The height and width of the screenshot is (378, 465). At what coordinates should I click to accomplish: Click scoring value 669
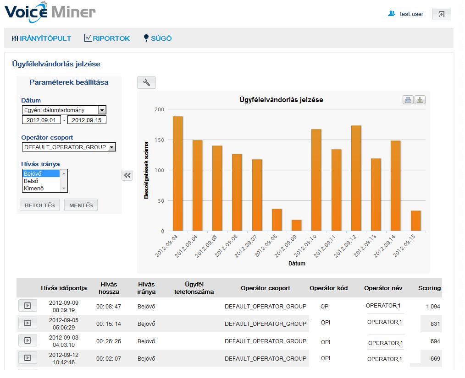click(x=435, y=358)
